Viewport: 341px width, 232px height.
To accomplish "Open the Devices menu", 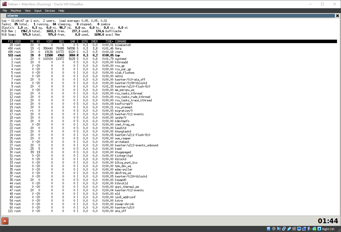I will pyautogui.click(x=50, y=11).
